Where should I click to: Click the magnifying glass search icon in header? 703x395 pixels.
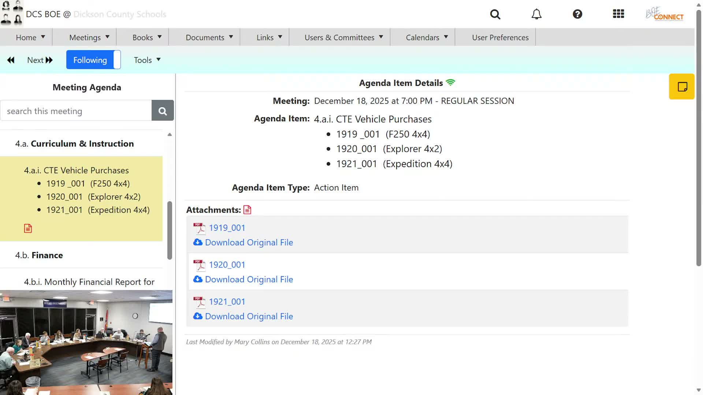(495, 14)
